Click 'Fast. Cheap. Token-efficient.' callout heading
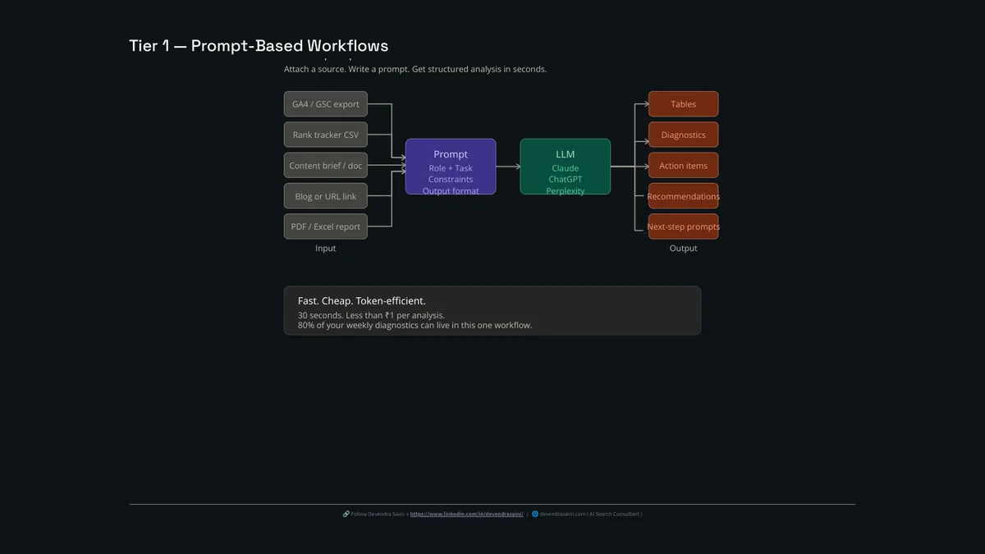The height and width of the screenshot is (554, 985). [x=361, y=301]
